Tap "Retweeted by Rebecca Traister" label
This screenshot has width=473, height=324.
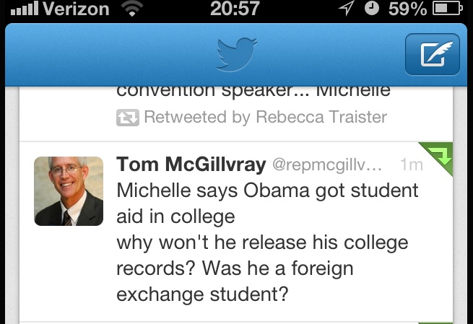[265, 117]
